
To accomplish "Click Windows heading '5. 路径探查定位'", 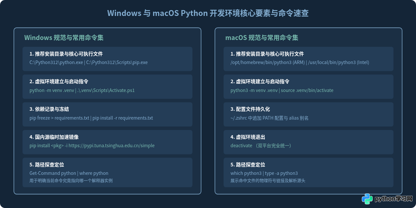I will [x=46, y=165].
